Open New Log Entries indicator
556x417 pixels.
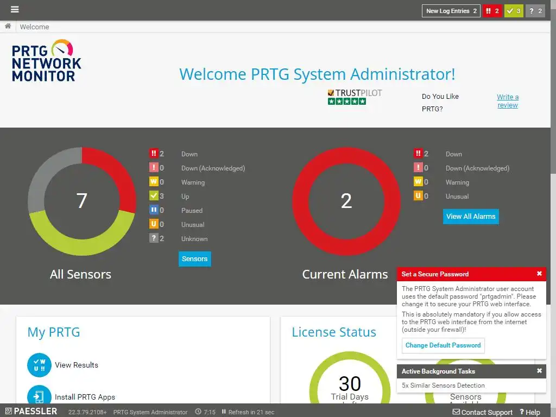tap(451, 11)
